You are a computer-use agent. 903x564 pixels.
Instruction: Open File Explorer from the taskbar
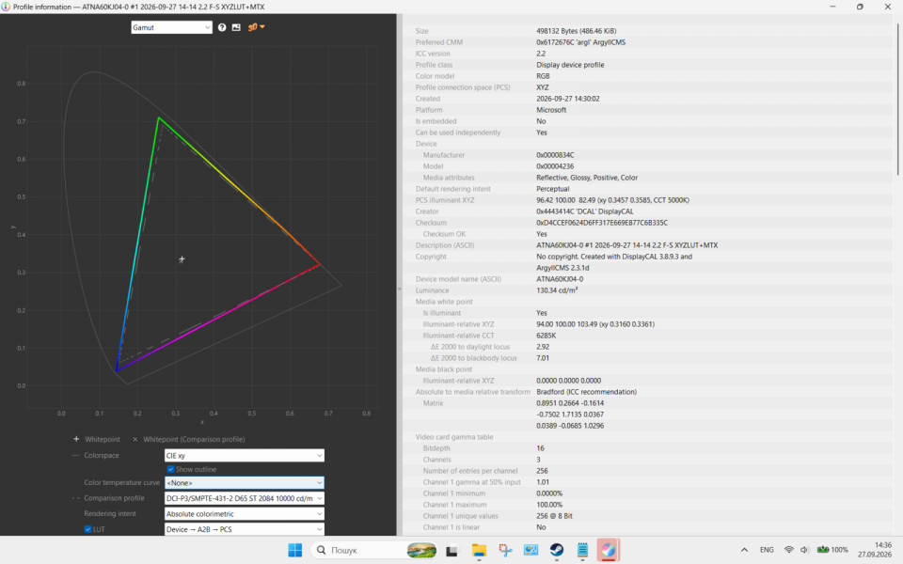pos(479,550)
